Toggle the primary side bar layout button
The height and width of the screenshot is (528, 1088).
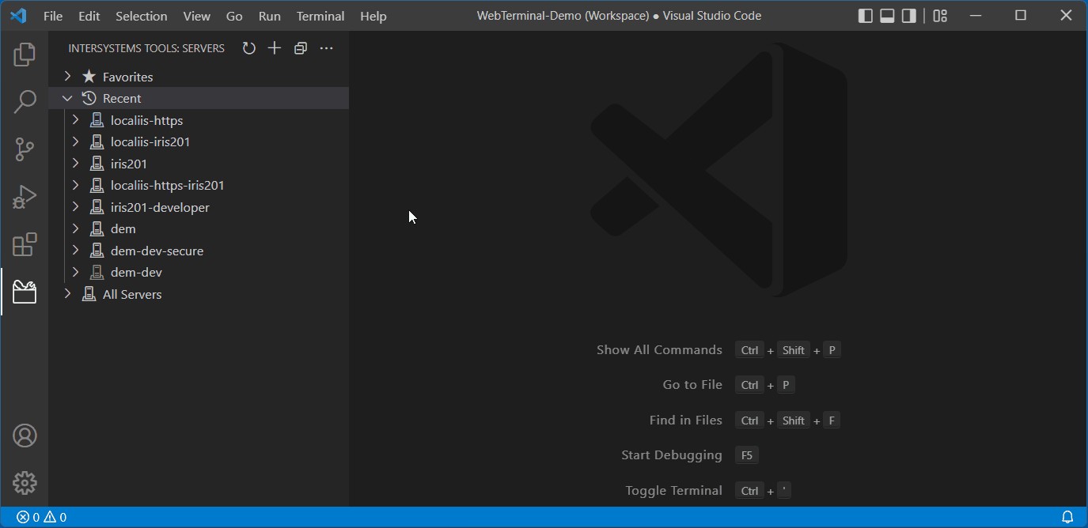866,16
